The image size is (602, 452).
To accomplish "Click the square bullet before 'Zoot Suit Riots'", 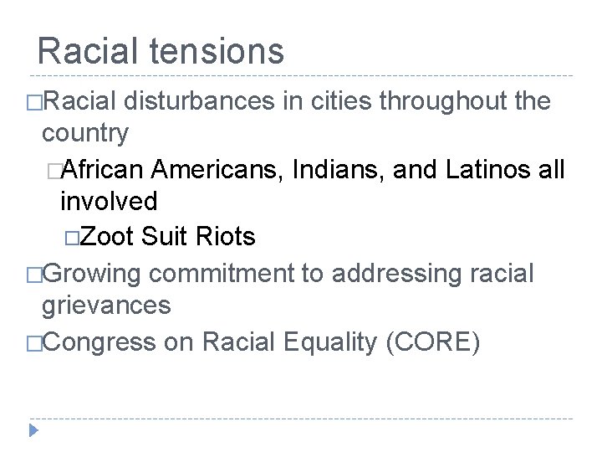I will click(x=72, y=239).
